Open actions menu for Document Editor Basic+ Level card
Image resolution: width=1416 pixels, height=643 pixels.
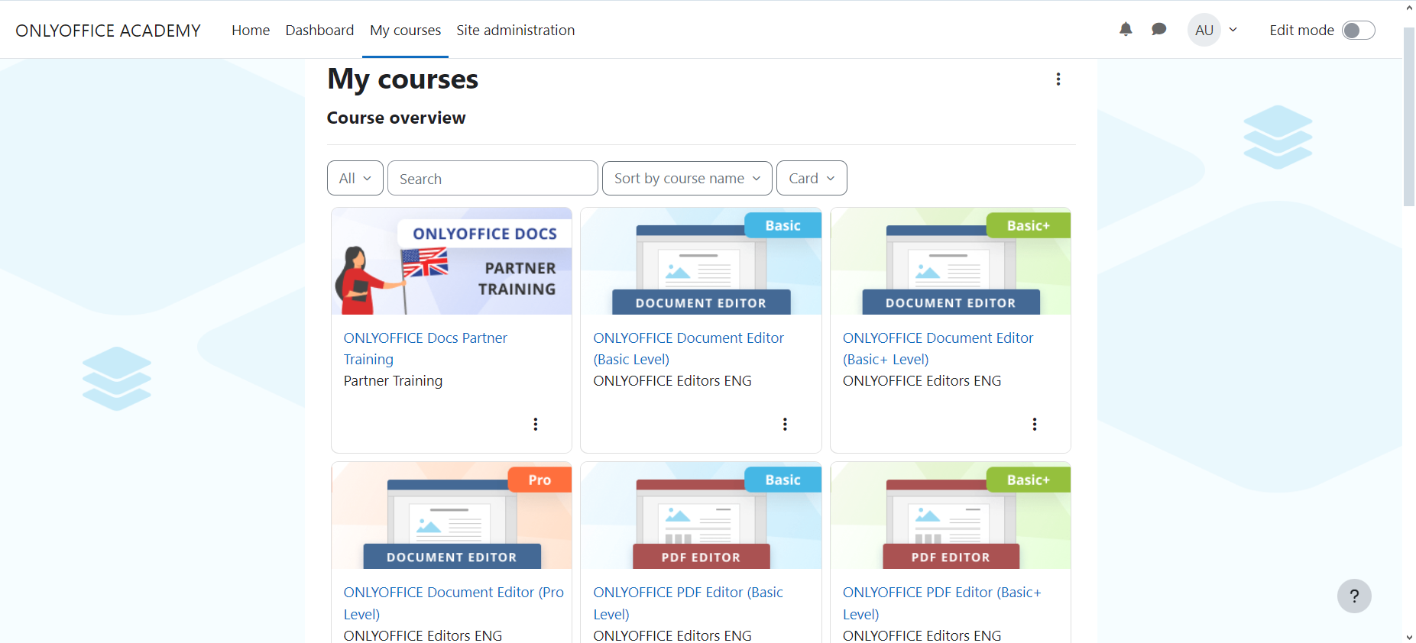(1035, 424)
